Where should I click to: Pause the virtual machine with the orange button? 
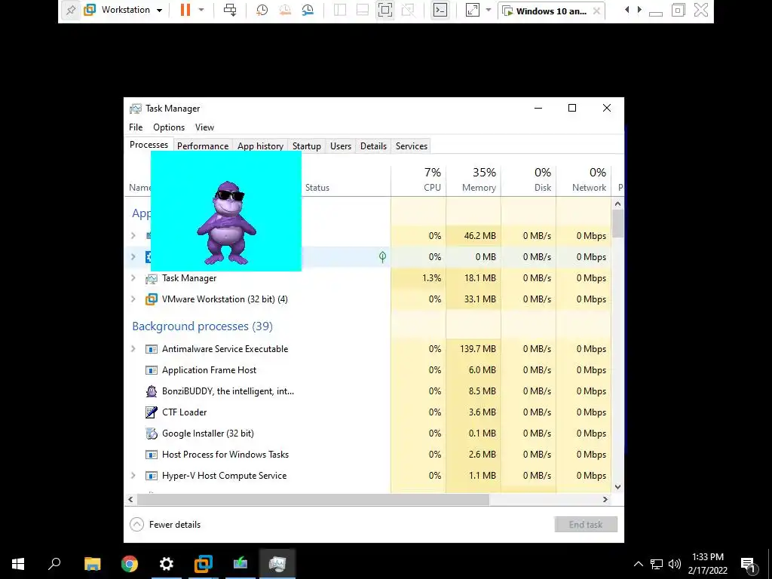click(185, 10)
